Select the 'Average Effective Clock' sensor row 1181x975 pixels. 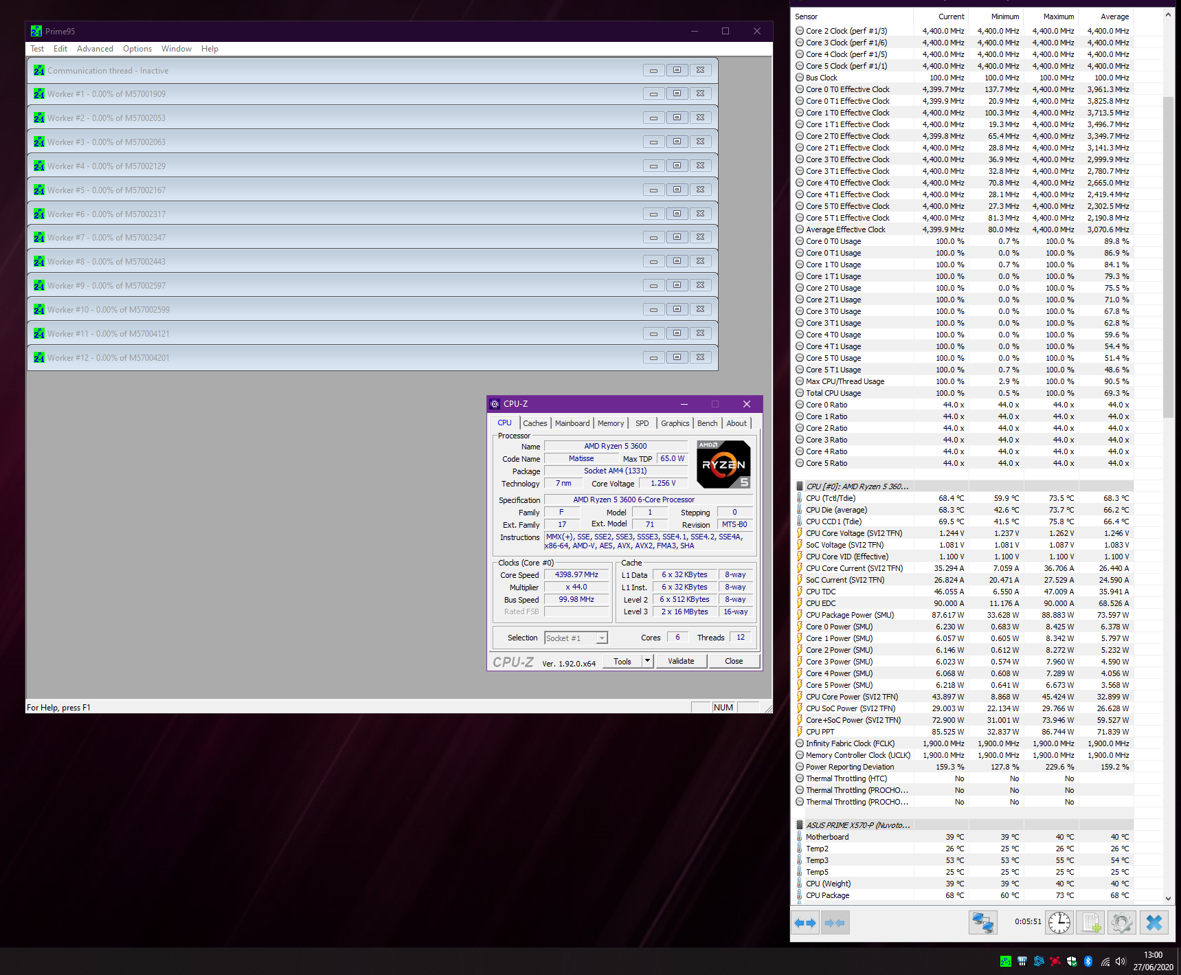pyautogui.click(x=963, y=229)
